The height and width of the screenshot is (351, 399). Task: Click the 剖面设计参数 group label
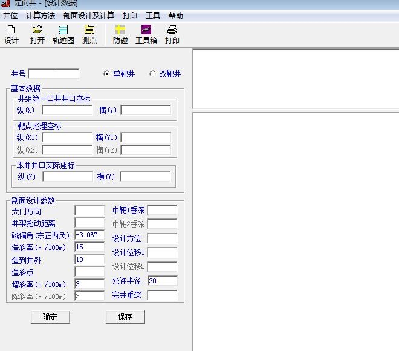coord(33,200)
